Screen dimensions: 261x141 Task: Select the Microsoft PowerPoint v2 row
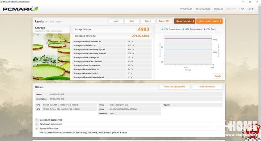pos(112,77)
